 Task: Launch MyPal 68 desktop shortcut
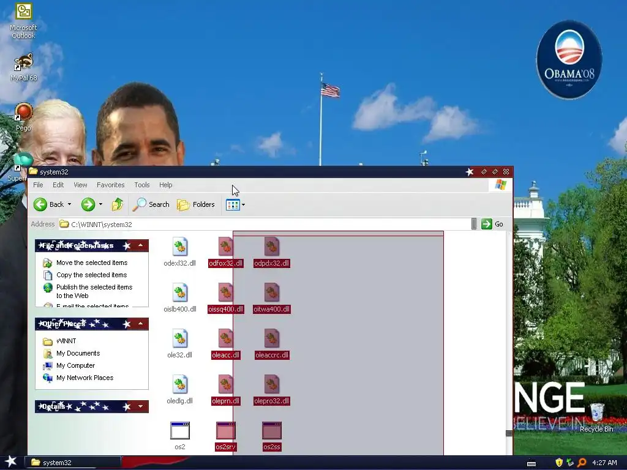[23, 67]
